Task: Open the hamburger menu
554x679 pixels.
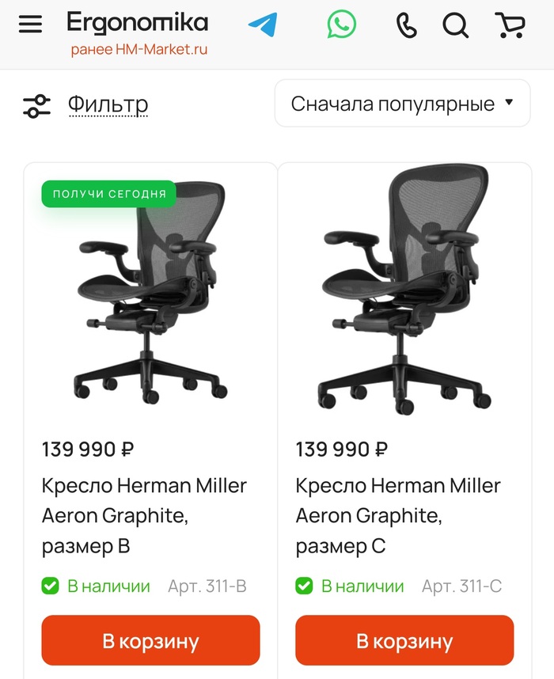Action: (30, 25)
